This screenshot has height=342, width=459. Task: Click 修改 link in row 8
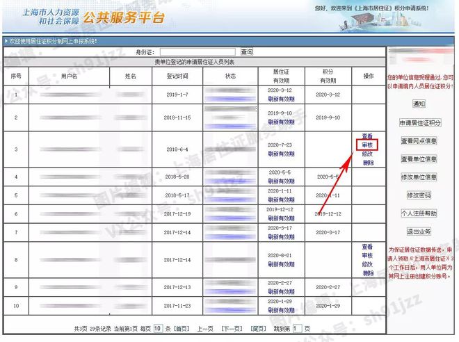tap(367, 265)
